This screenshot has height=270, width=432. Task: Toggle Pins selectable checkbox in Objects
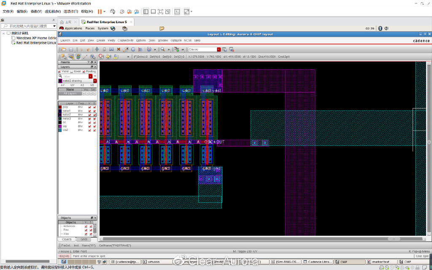91,230
